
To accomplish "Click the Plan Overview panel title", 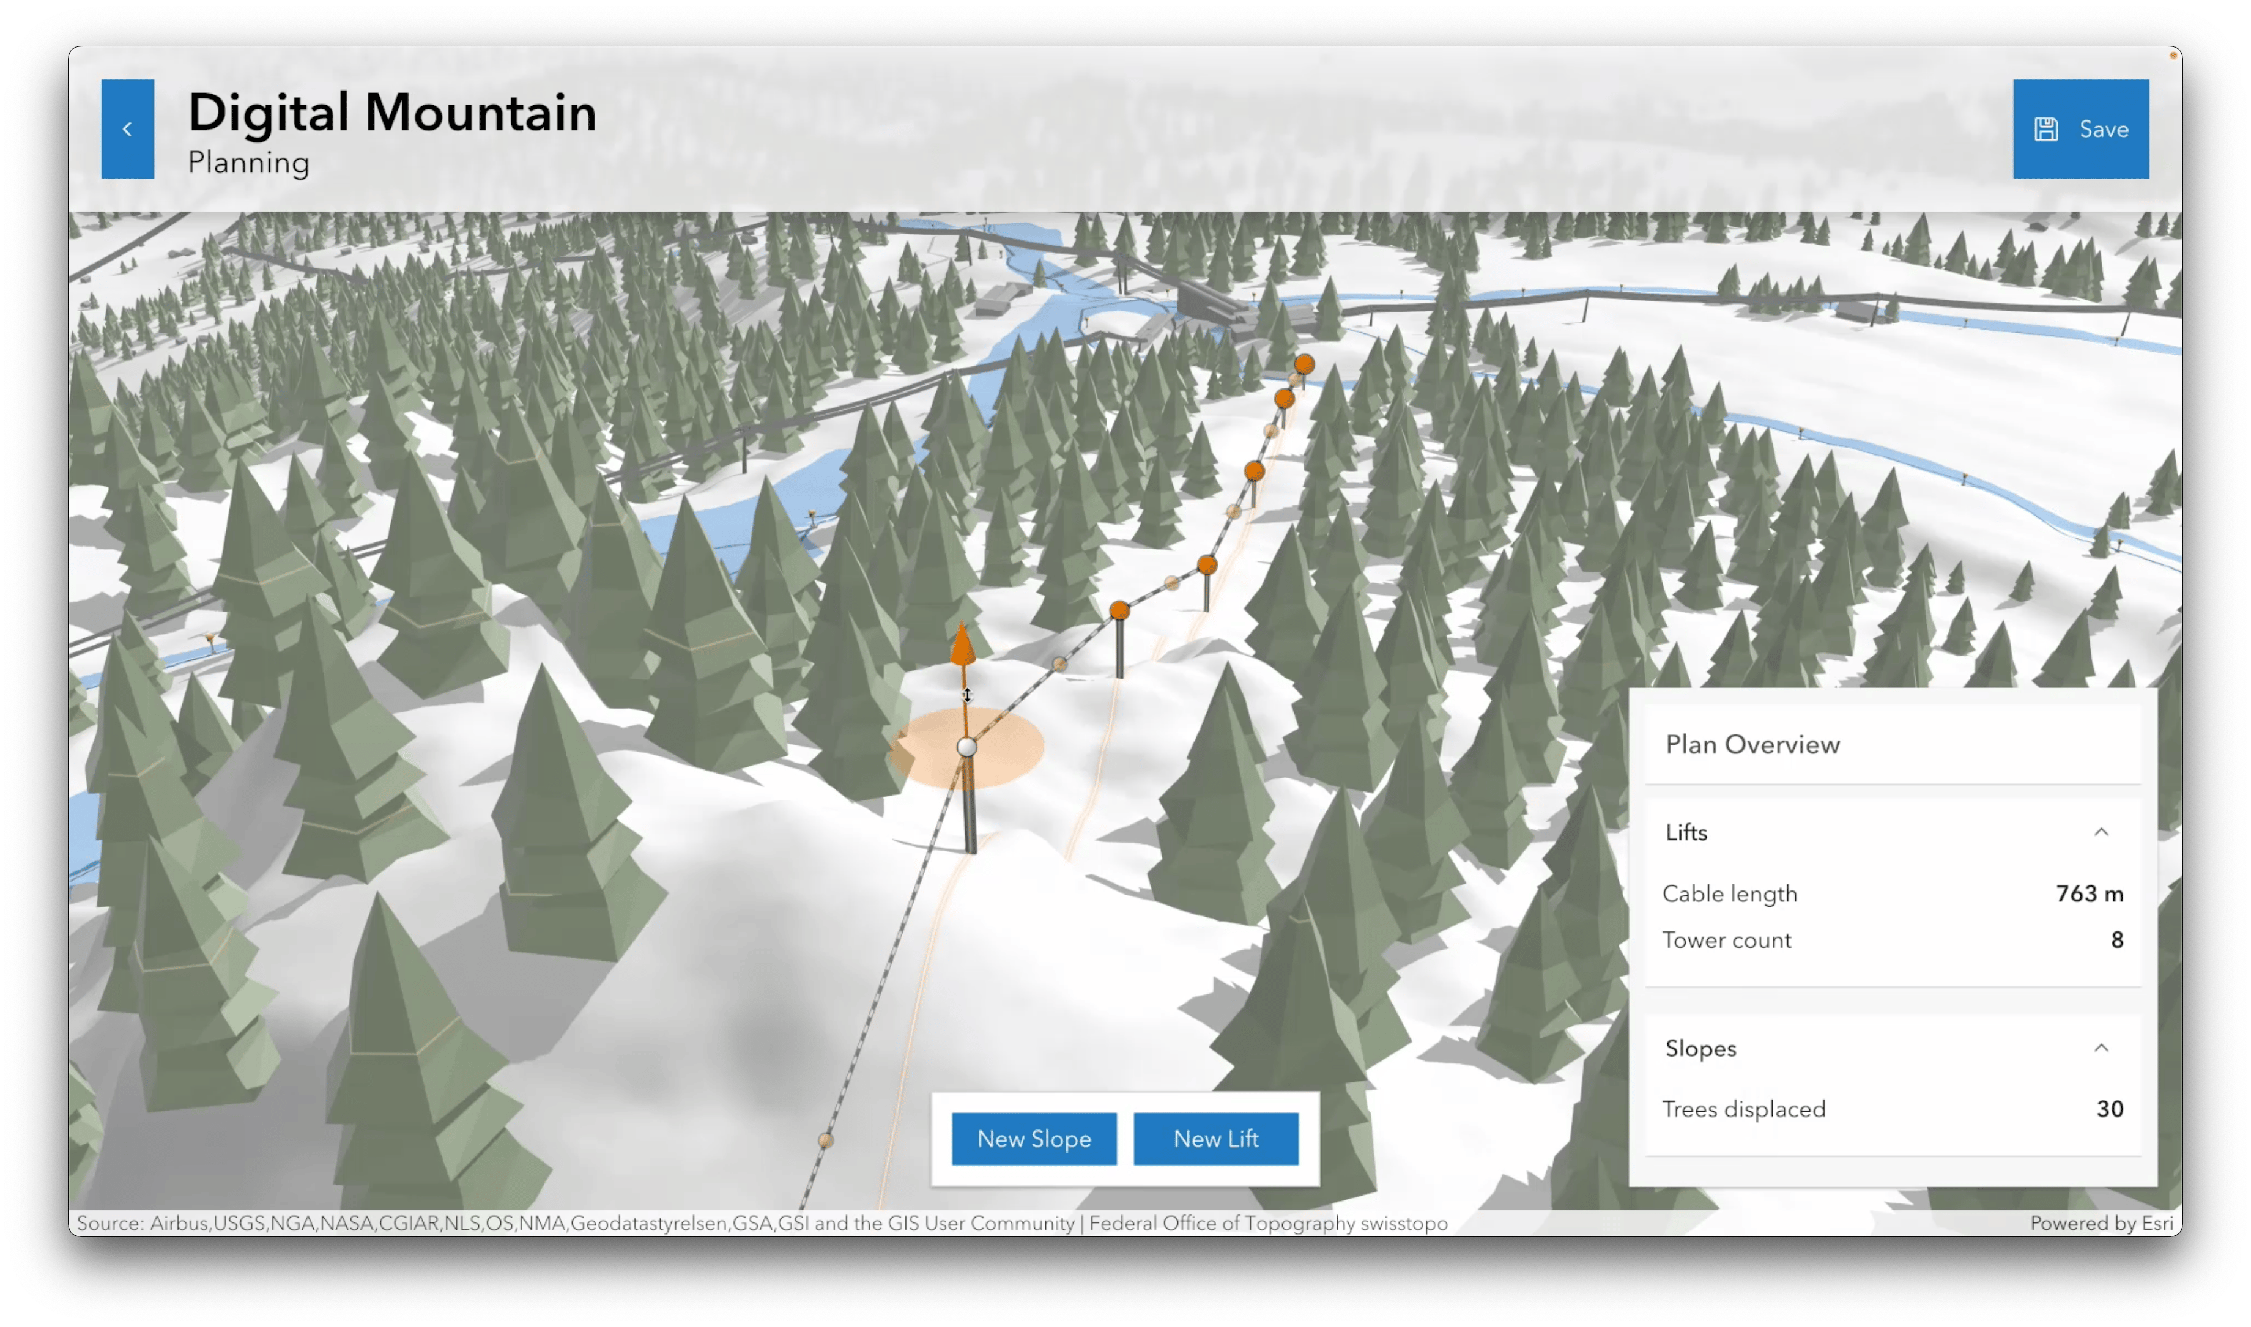I will click(x=1752, y=744).
